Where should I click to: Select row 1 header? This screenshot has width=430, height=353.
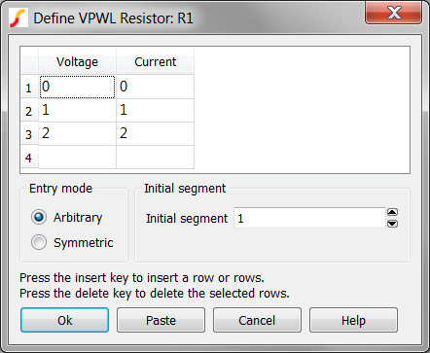click(29, 87)
